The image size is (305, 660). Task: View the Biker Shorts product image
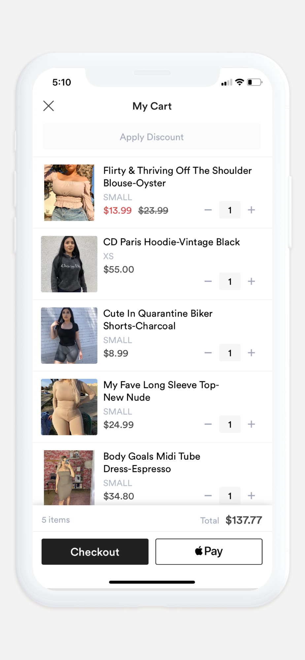click(69, 336)
